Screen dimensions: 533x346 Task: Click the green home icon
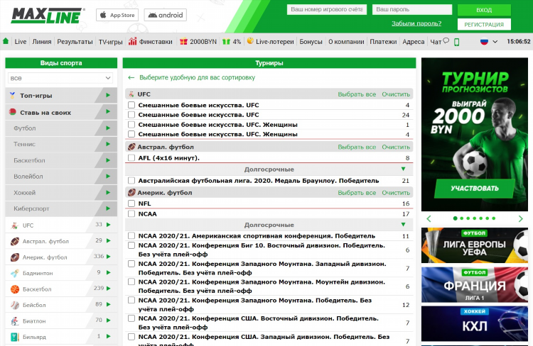pyautogui.click(x=6, y=41)
